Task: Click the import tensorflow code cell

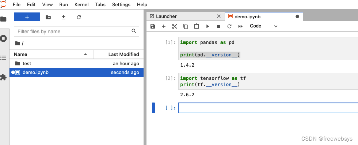Action: click(268, 81)
